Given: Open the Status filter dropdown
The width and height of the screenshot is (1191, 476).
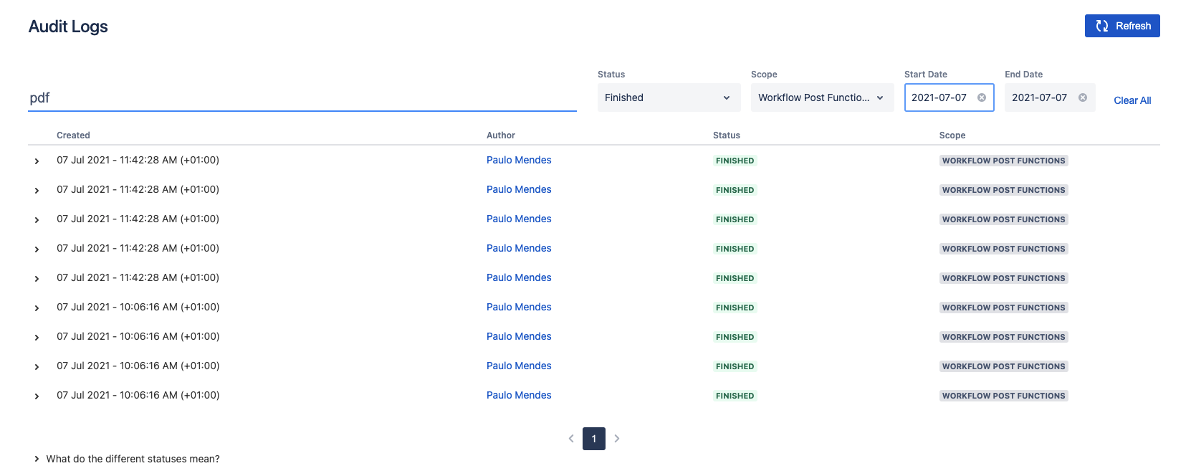Looking at the screenshot, I should point(668,97).
